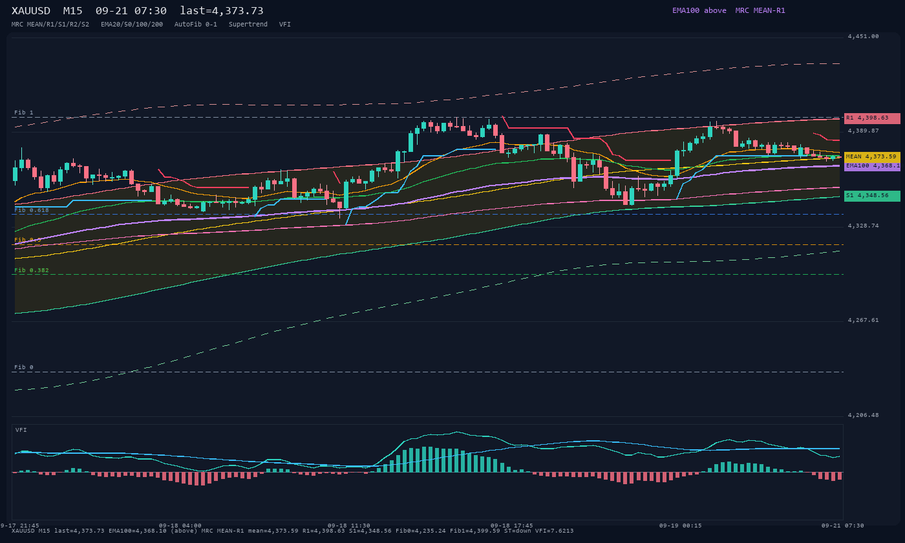Screen dimensions: 905x543
Task: Click the 'AutoFib 0-1' indicator legend
Action: click(196, 25)
